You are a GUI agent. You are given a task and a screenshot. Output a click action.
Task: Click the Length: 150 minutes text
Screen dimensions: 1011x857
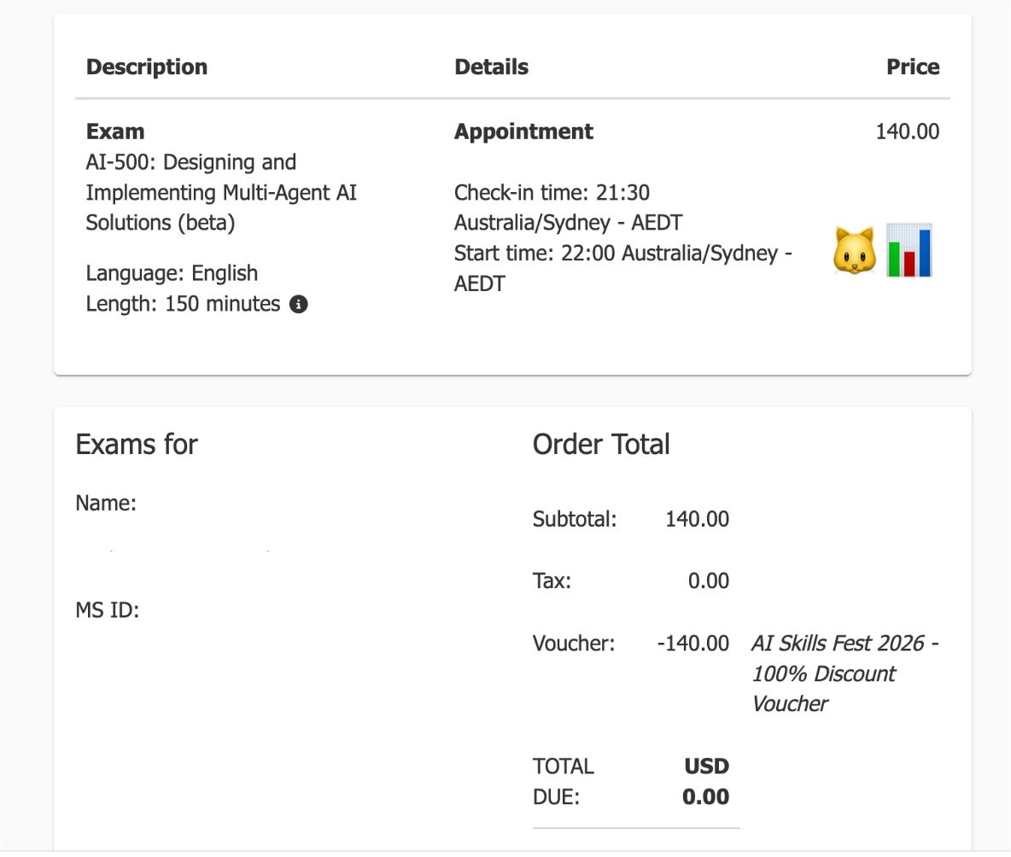[x=183, y=304]
